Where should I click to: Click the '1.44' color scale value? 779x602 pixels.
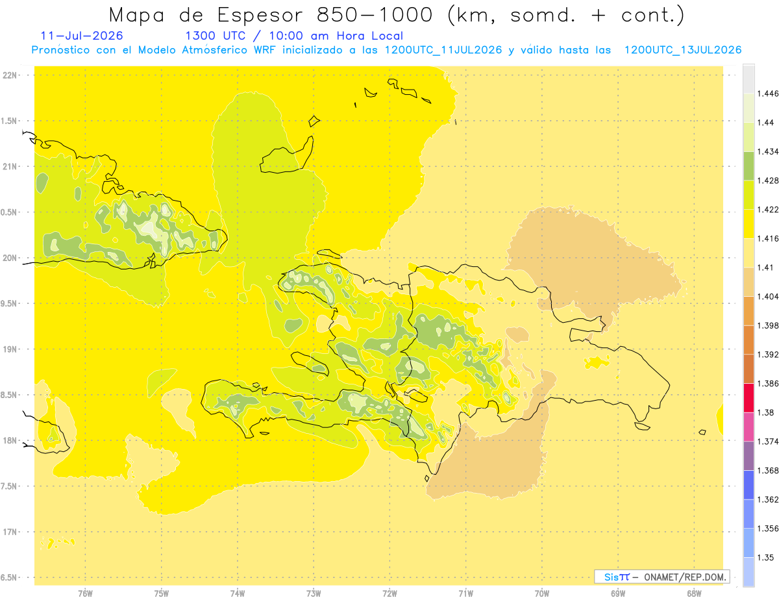[x=766, y=123]
